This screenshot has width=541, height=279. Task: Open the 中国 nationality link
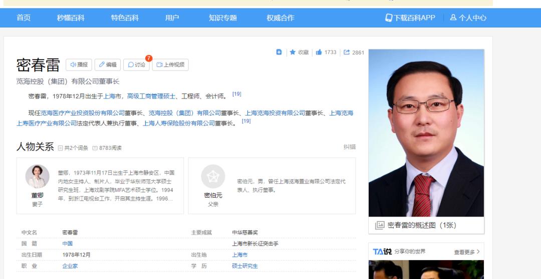67,243
